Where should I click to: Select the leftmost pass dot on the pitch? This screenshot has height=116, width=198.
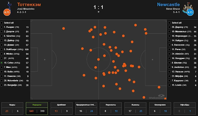click(x=63, y=29)
